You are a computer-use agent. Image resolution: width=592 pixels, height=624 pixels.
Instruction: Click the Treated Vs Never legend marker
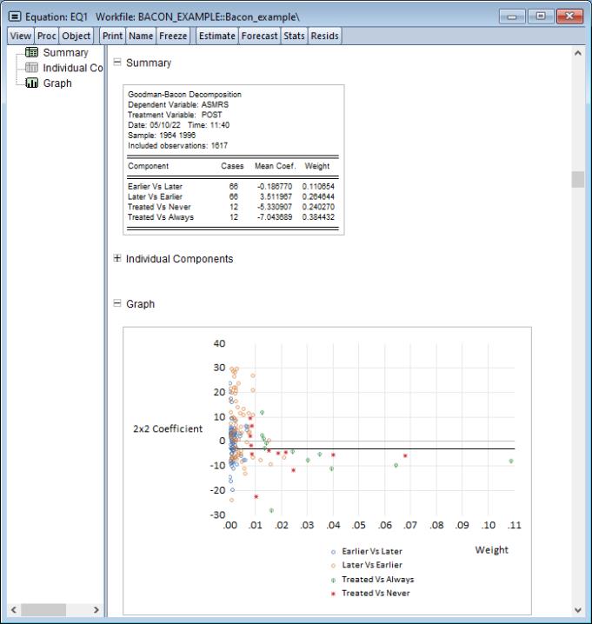click(334, 594)
